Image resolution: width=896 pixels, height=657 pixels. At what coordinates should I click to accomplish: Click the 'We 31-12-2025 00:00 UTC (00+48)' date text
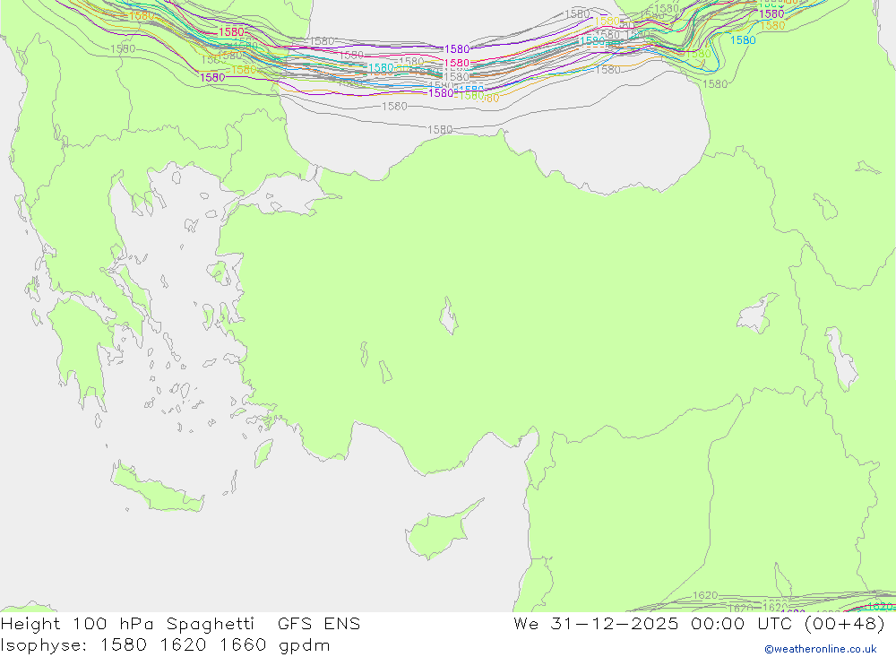click(699, 624)
